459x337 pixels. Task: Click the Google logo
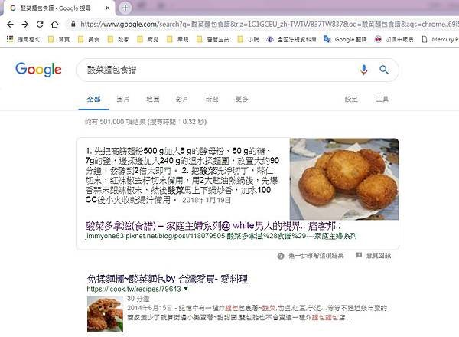(38, 70)
